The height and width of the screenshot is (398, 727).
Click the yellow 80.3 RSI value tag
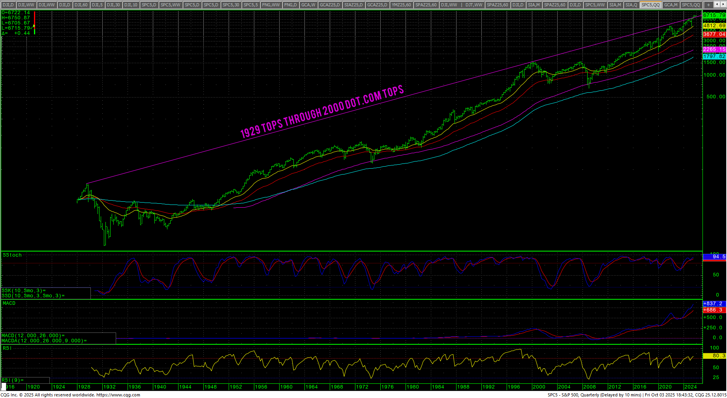pos(714,356)
